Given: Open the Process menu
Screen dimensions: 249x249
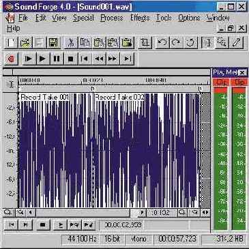Looking at the screenshot, I should [112, 18].
